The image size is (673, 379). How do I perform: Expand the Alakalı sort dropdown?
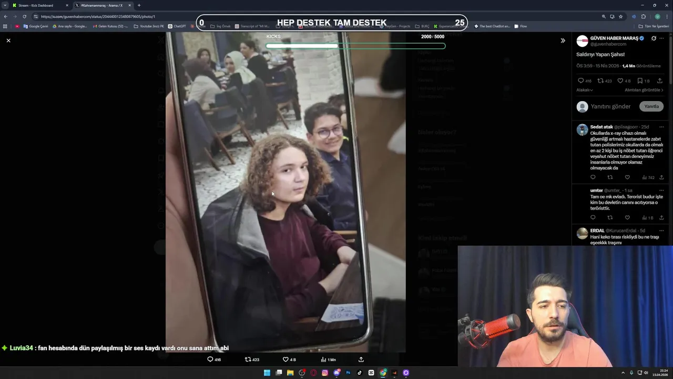tap(585, 90)
